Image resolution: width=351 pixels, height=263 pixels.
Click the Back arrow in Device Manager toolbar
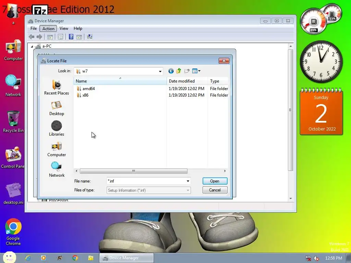pyautogui.click(x=32, y=37)
